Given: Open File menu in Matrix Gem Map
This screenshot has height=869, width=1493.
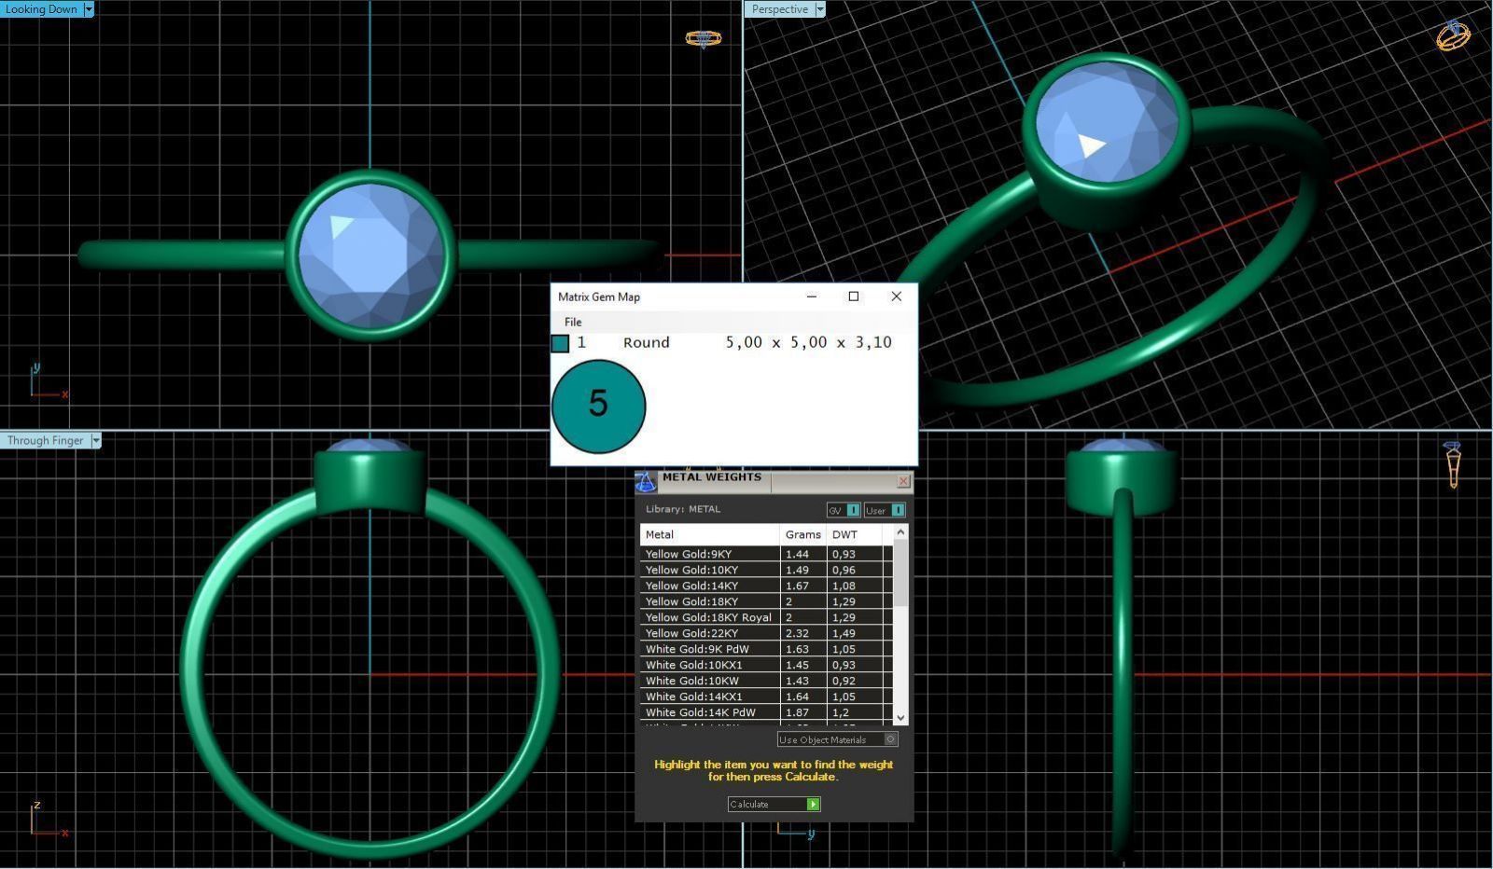Looking at the screenshot, I should (x=572, y=322).
